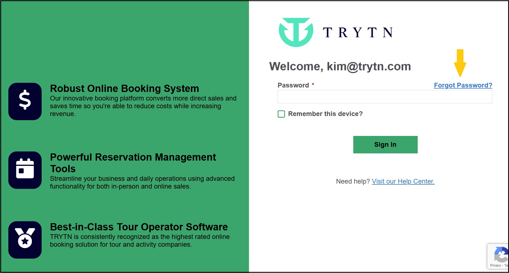Open the Forgot Password link
Image resolution: width=509 pixels, height=273 pixels.
(x=463, y=85)
